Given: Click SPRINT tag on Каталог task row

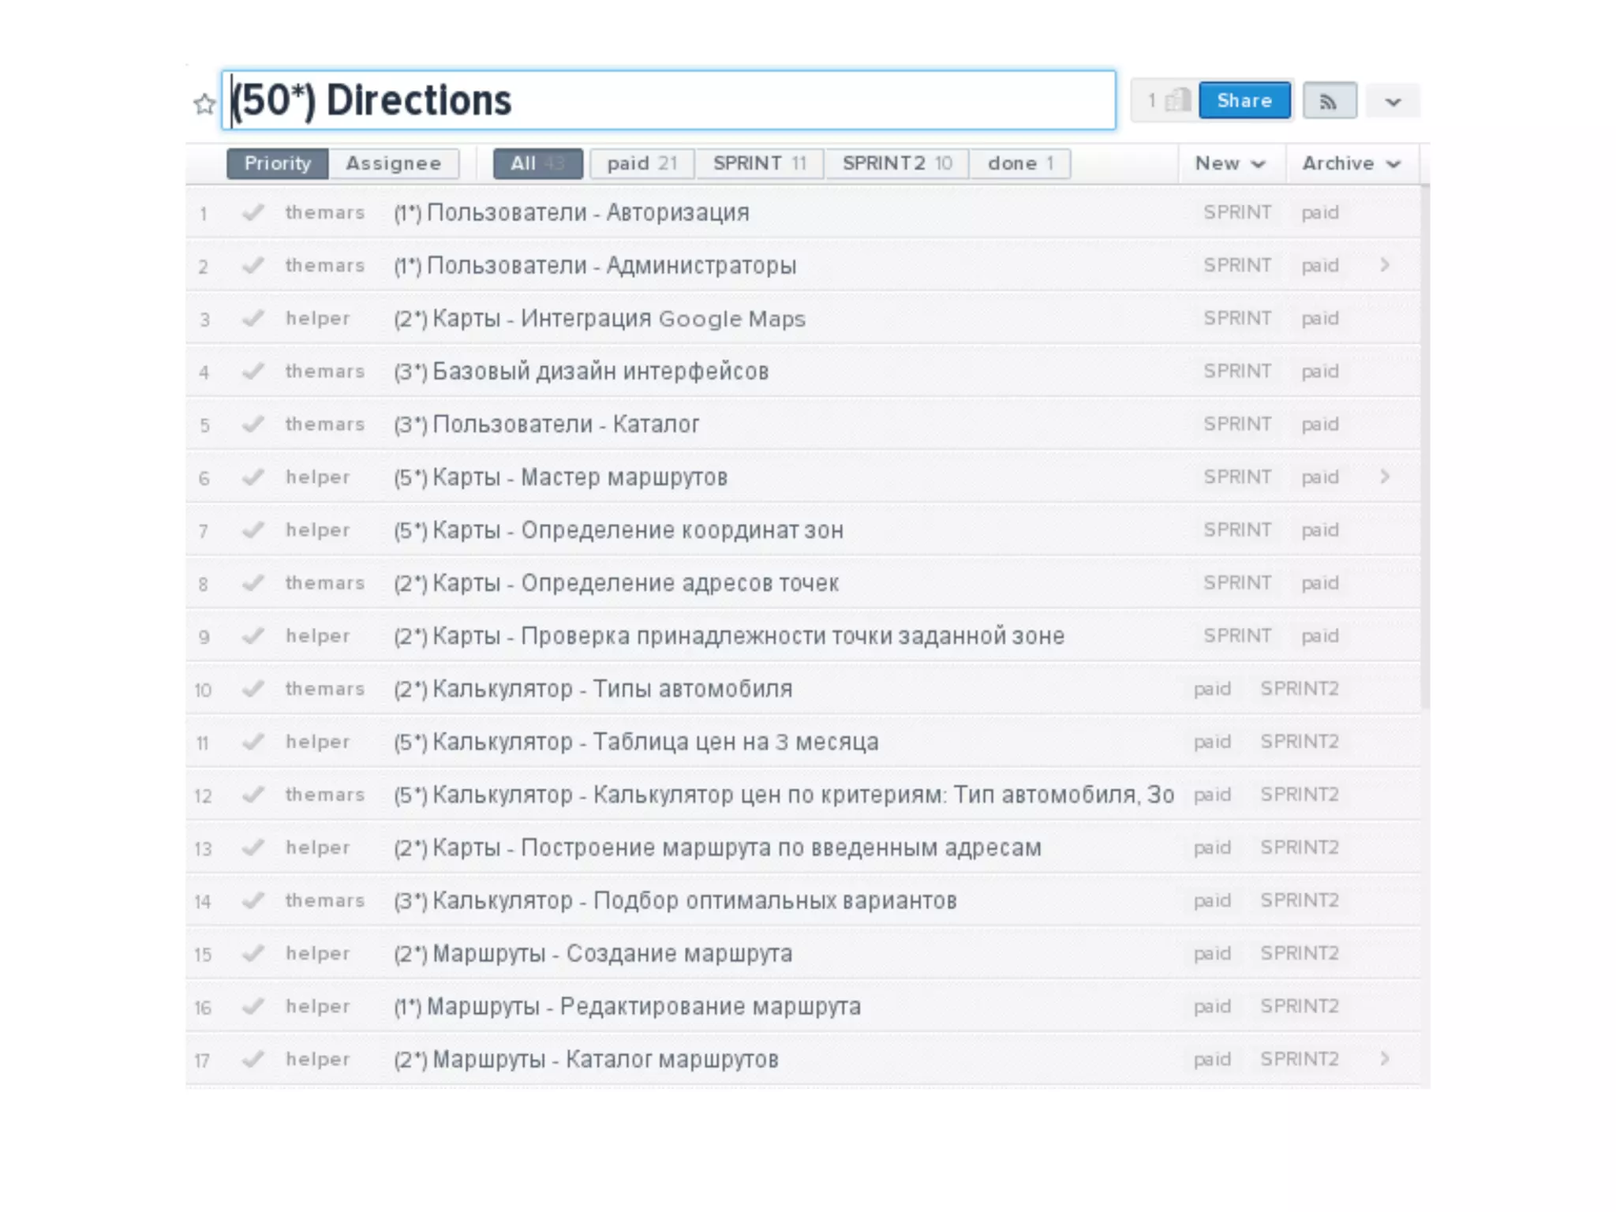Looking at the screenshot, I should point(1236,424).
